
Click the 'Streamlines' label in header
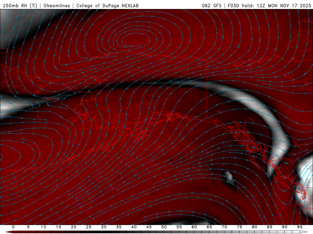(57, 6)
